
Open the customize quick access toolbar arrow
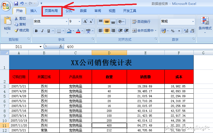click(41, 4)
